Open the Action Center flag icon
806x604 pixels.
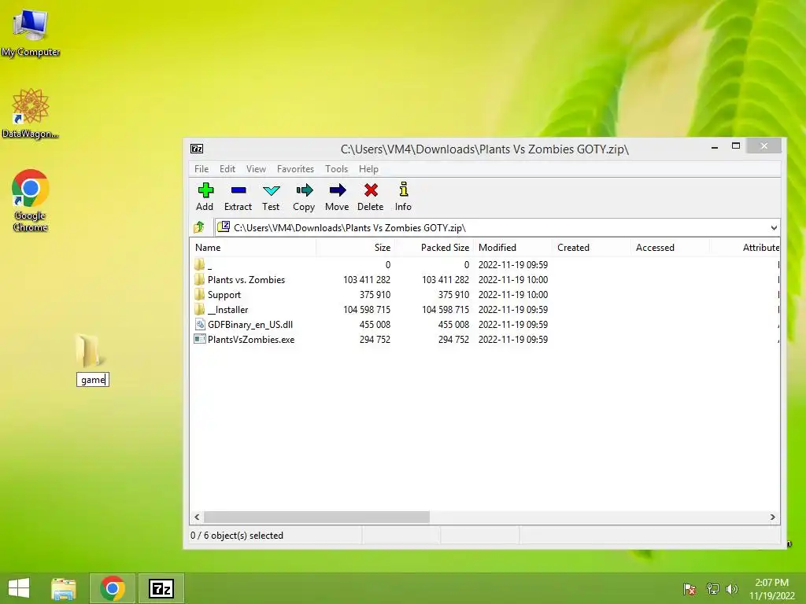(690, 588)
